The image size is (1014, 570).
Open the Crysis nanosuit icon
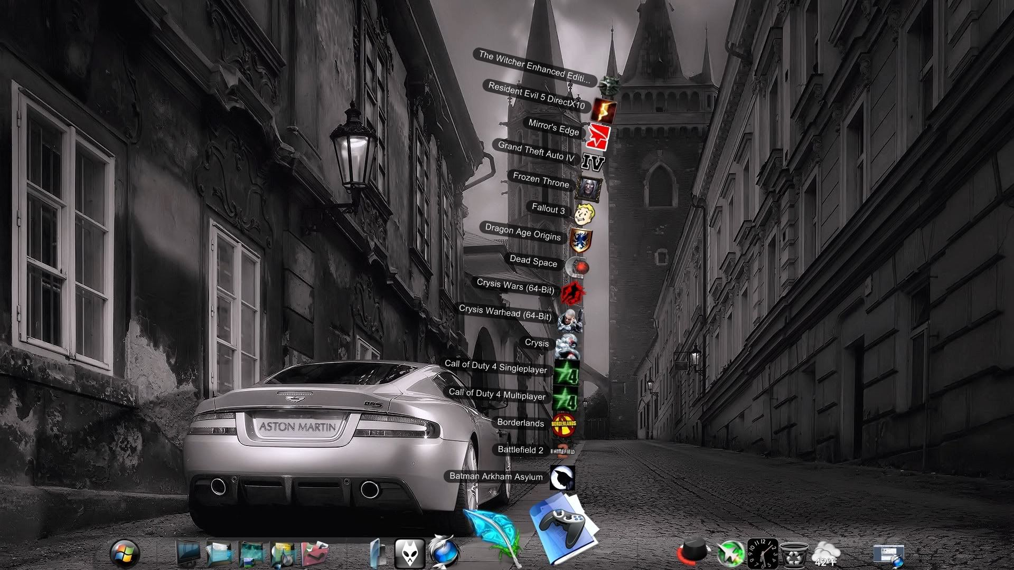tap(567, 346)
